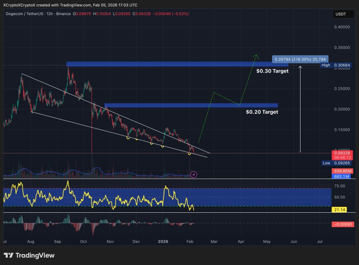Click the yellow arc marker under latest candle
The height and width of the screenshot is (265, 359).
click(x=190, y=153)
